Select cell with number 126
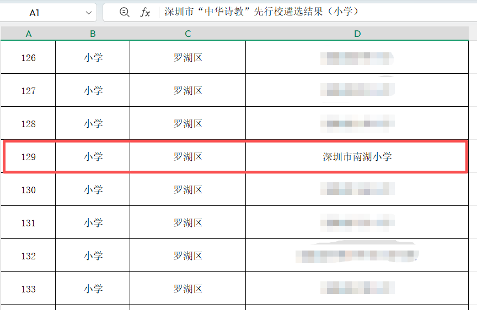477x310 pixels. tap(28, 57)
